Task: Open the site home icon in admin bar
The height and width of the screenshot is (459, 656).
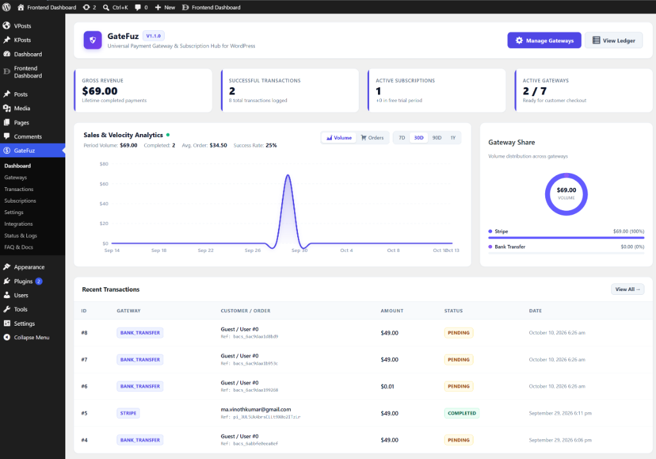Action: click(x=20, y=7)
